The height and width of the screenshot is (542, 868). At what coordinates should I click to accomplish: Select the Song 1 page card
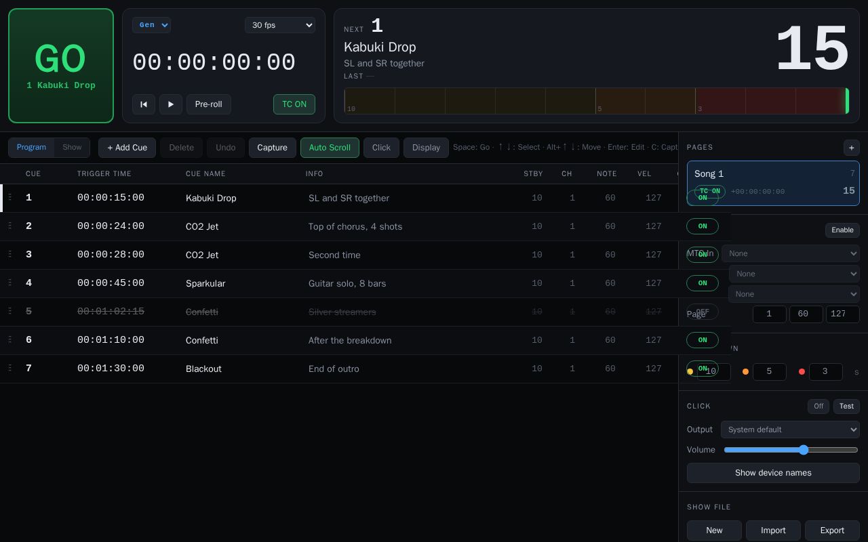[773, 183]
